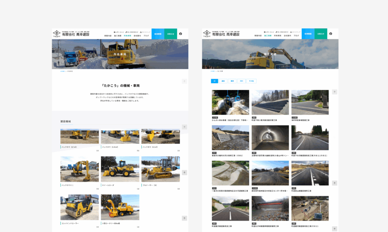The image size is (388, 232).
Task: Click HOME breadcrumb link on right page
Action: point(213,71)
